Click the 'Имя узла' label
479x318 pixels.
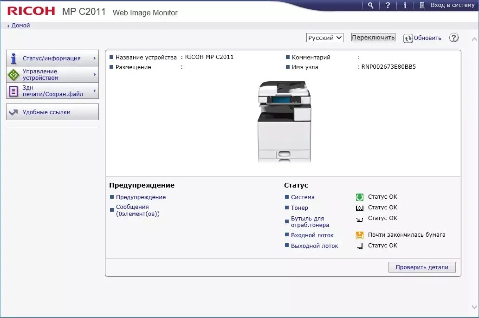[x=305, y=67]
